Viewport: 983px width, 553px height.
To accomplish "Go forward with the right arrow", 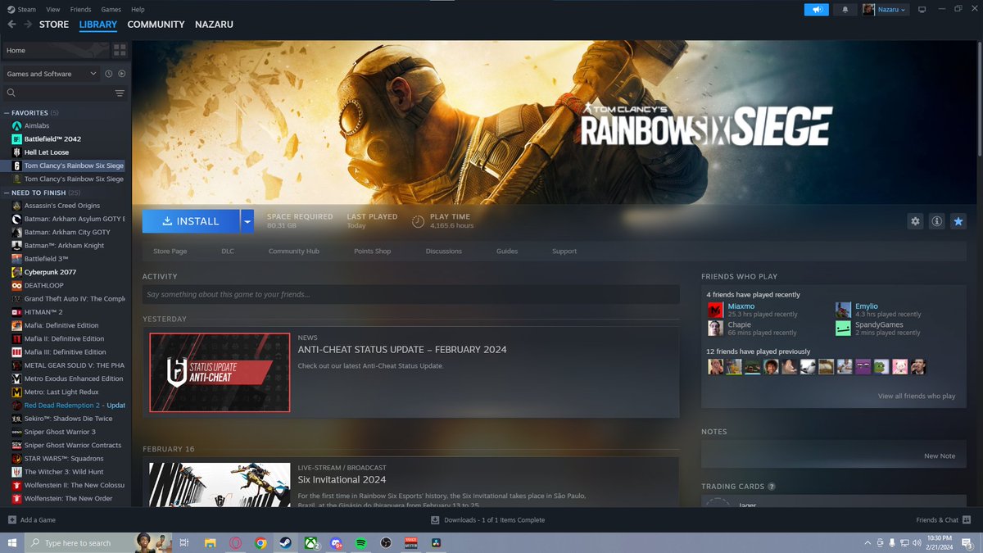I will click(x=28, y=25).
